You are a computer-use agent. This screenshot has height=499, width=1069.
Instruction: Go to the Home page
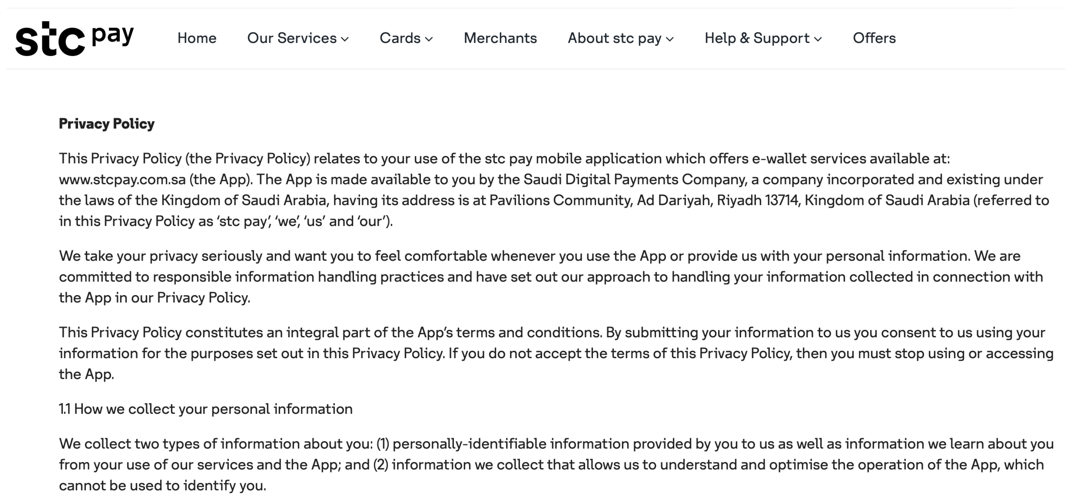(197, 38)
